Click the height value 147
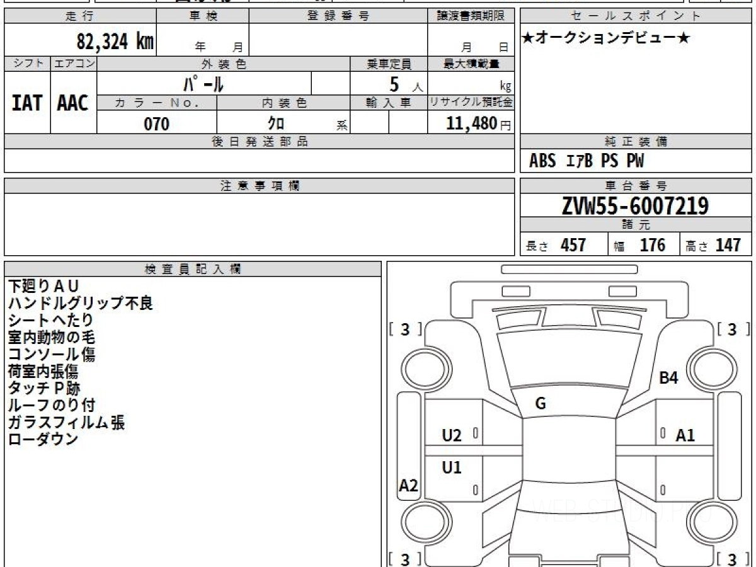This screenshot has height=567, width=756. pos(728,244)
